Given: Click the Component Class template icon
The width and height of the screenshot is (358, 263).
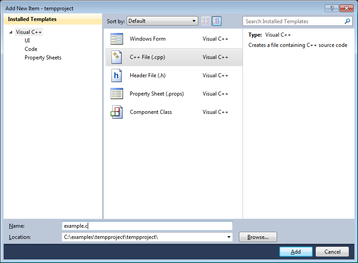Looking at the screenshot, I should 116,112.
